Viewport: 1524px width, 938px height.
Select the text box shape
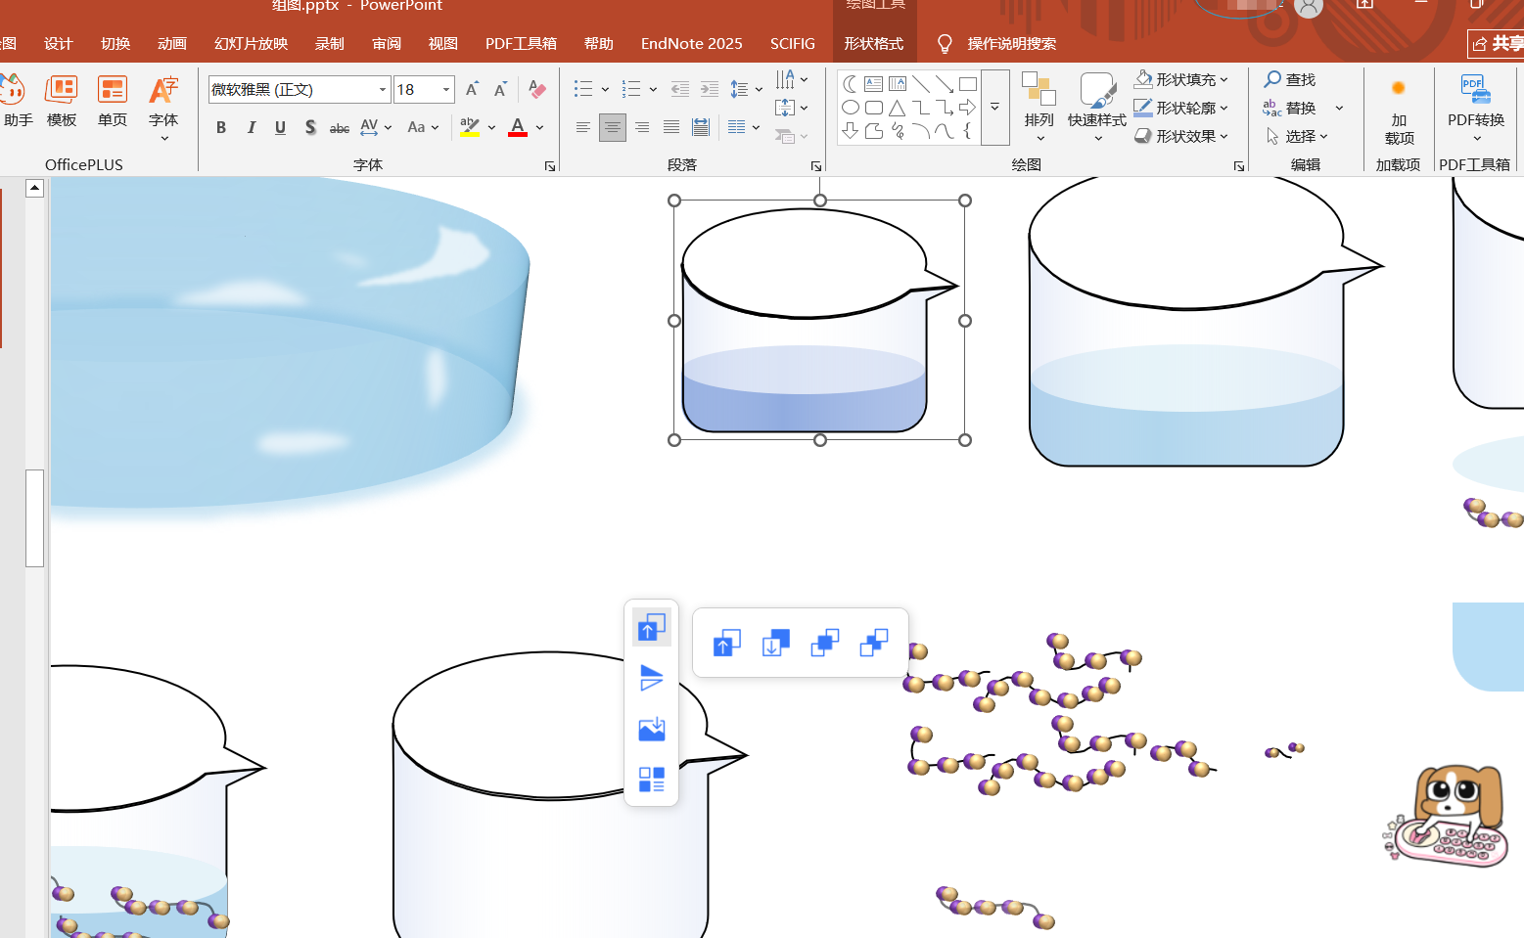tap(873, 84)
